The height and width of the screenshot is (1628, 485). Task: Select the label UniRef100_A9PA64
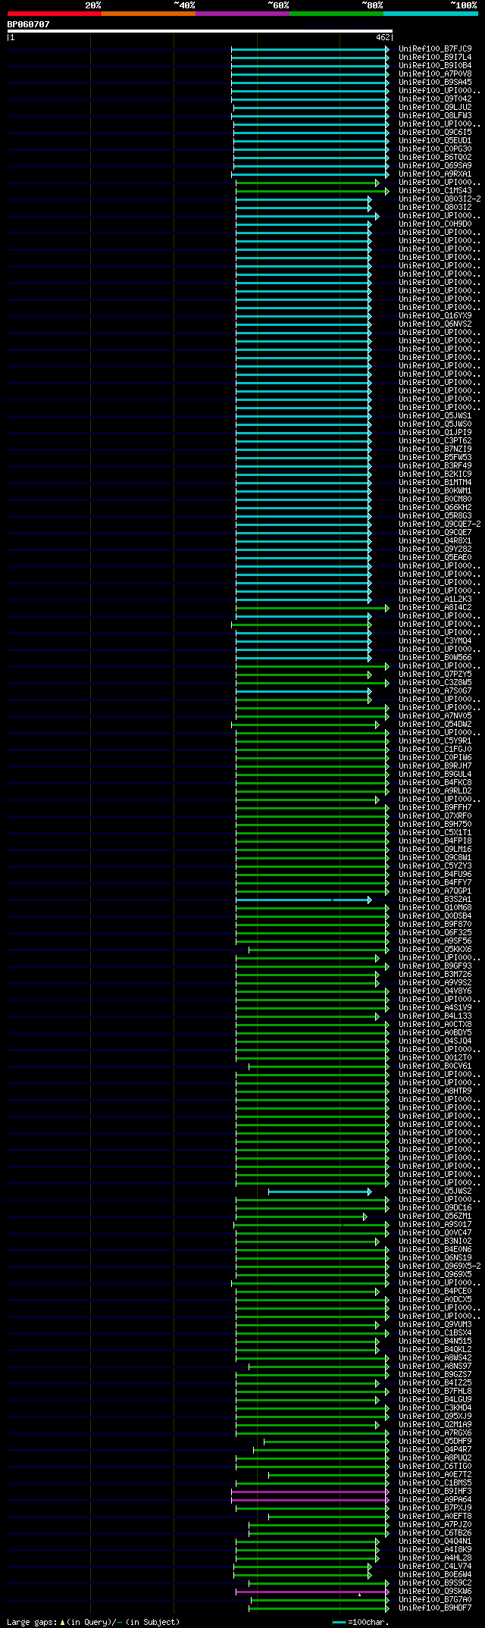(435, 1499)
